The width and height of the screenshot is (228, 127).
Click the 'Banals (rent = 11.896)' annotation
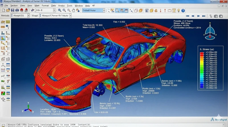tap(172, 81)
